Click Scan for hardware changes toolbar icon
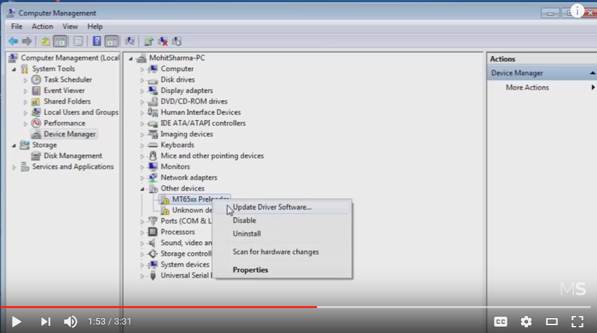The image size is (597, 333). click(x=130, y=41)
